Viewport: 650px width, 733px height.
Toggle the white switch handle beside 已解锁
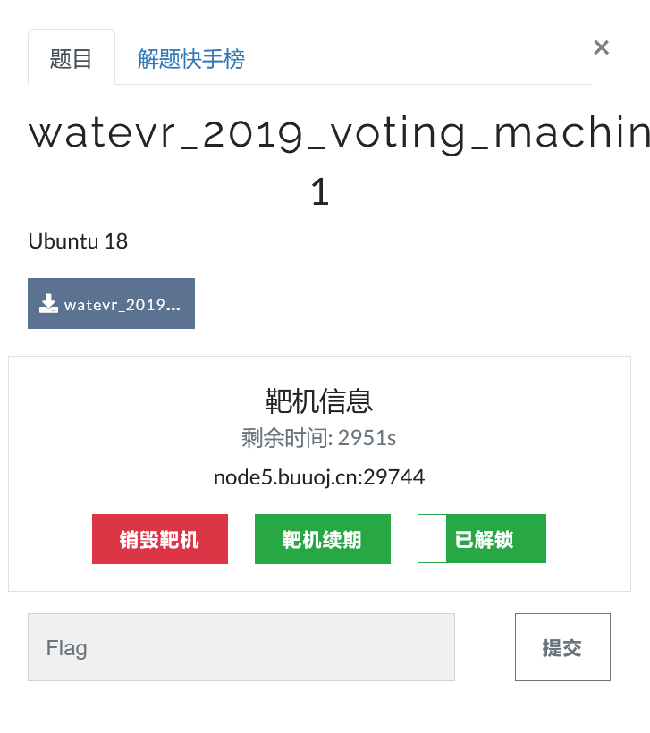(x=432, y=539)
